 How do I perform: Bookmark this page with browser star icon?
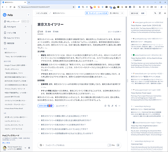(74, 7)
